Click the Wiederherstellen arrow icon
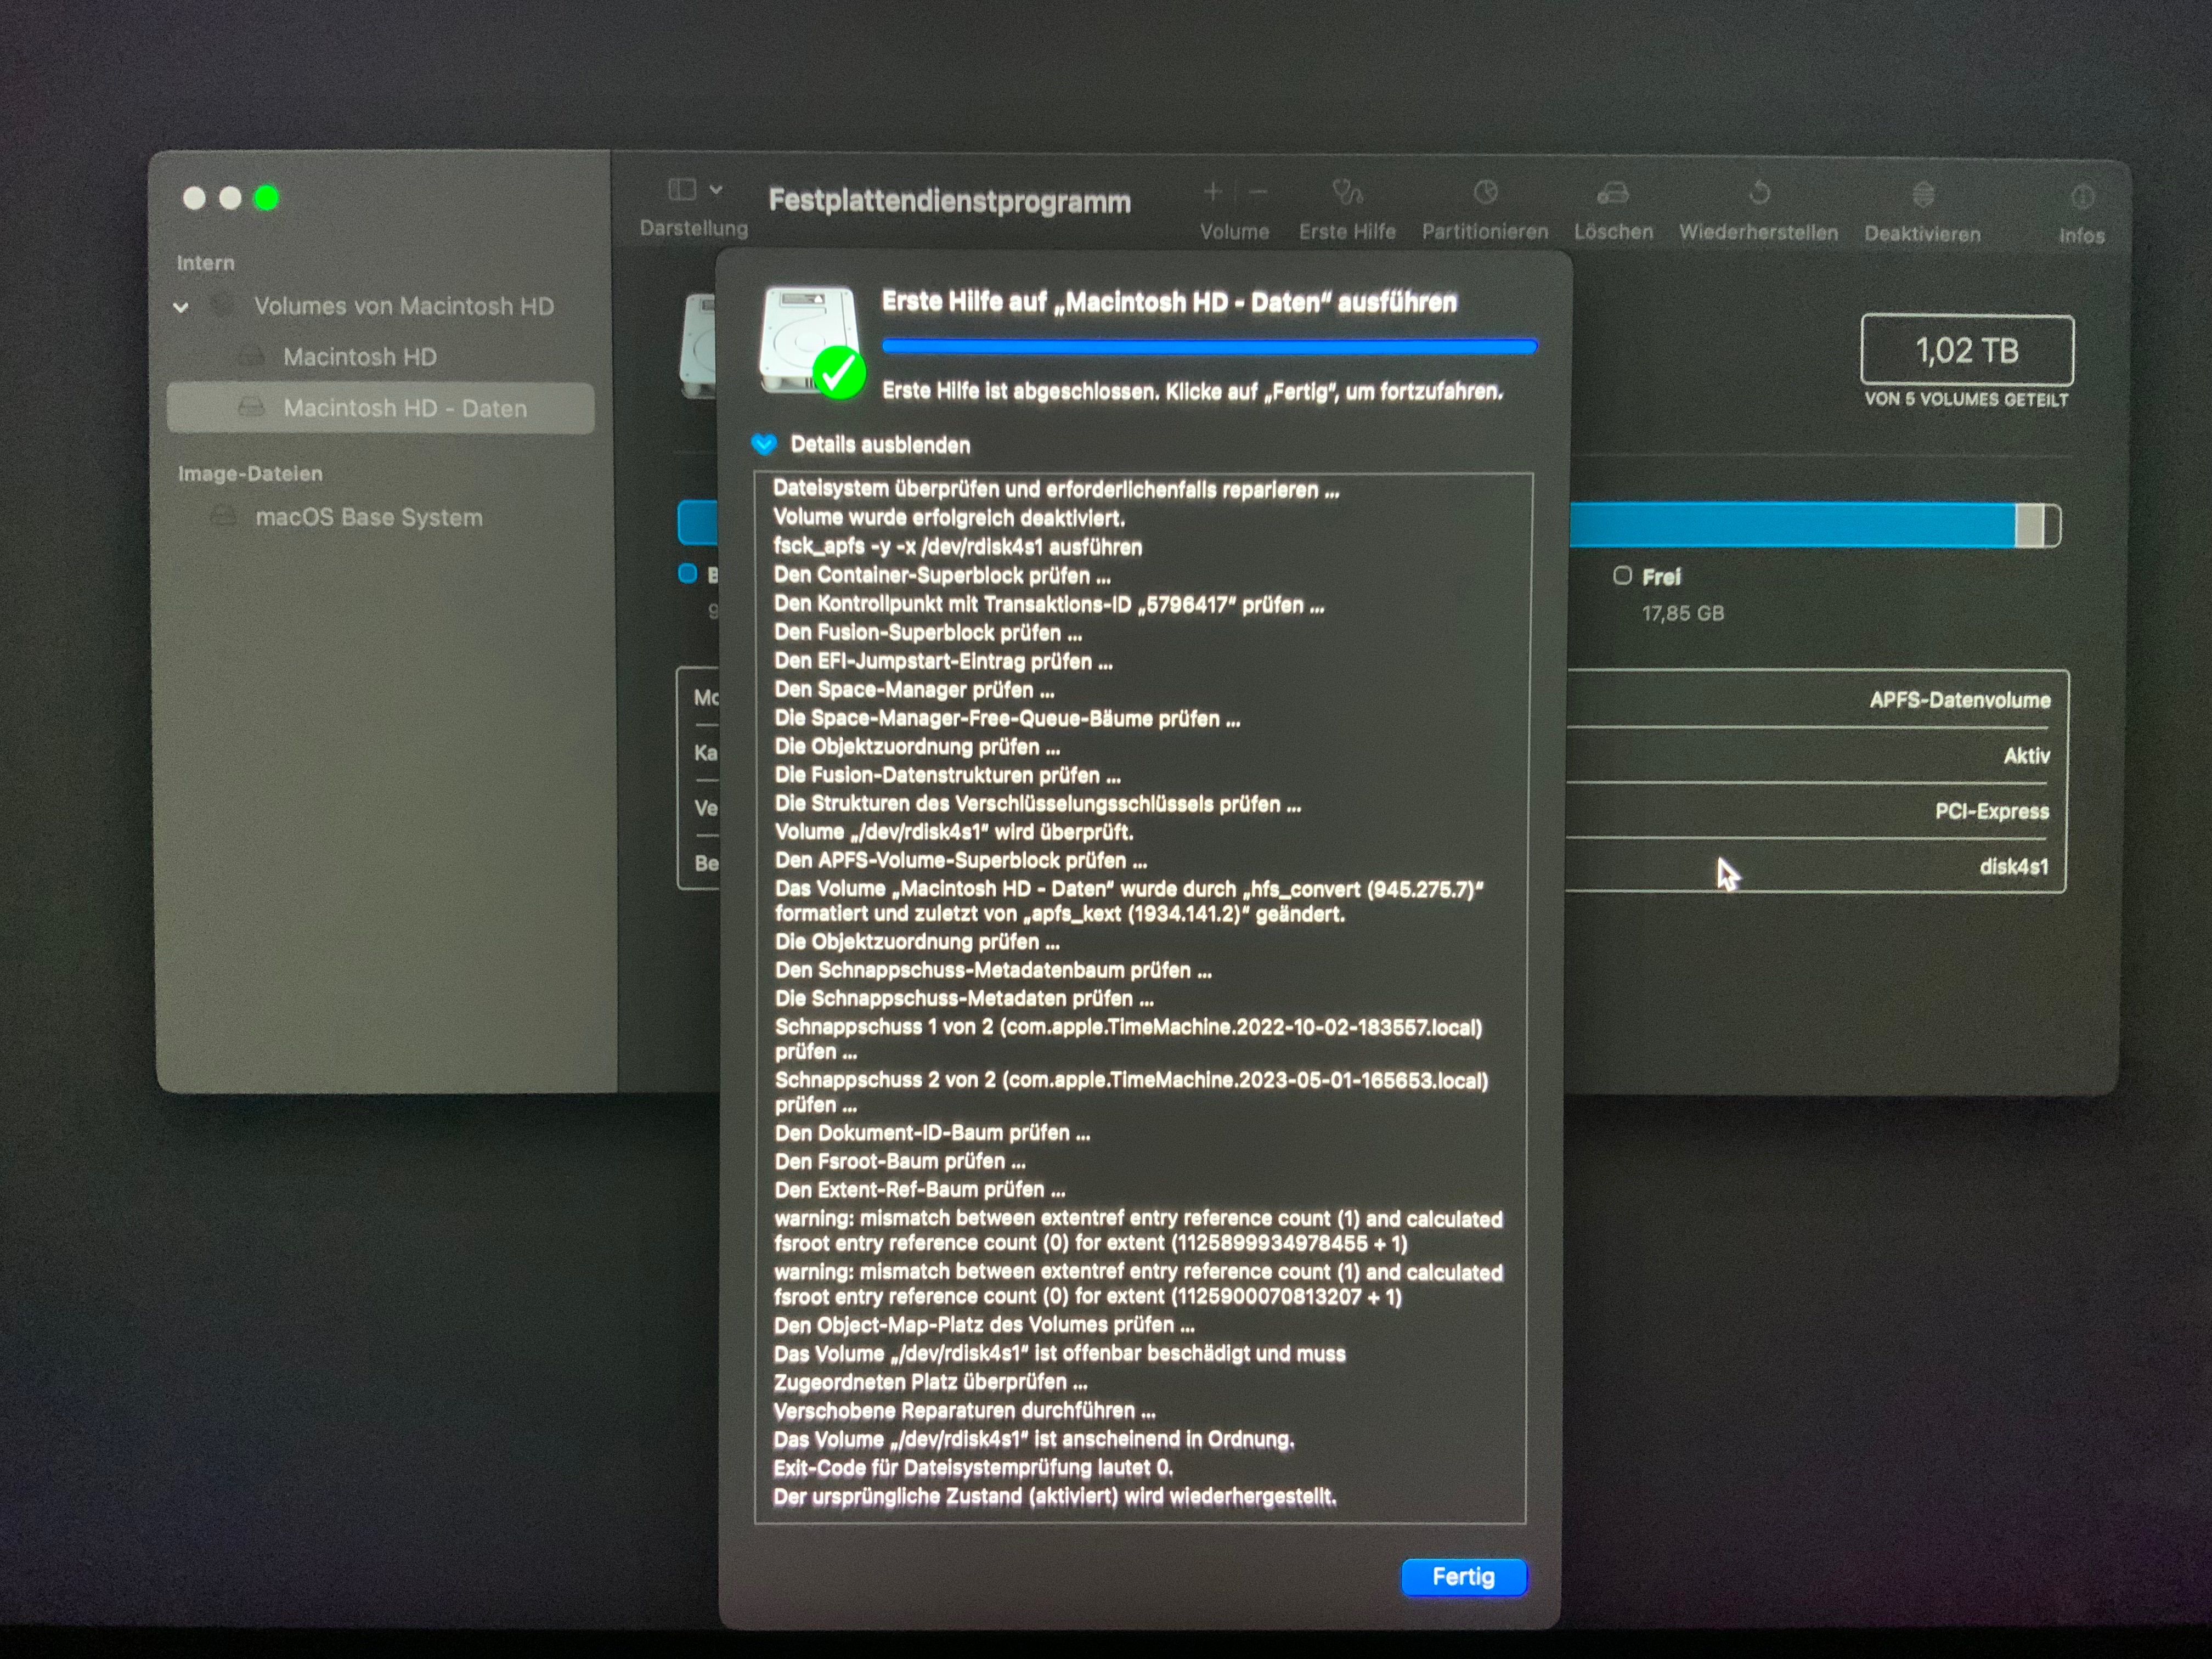Image resolution: width=2212 pixels, height=1659 pixels. (1759, 193)
